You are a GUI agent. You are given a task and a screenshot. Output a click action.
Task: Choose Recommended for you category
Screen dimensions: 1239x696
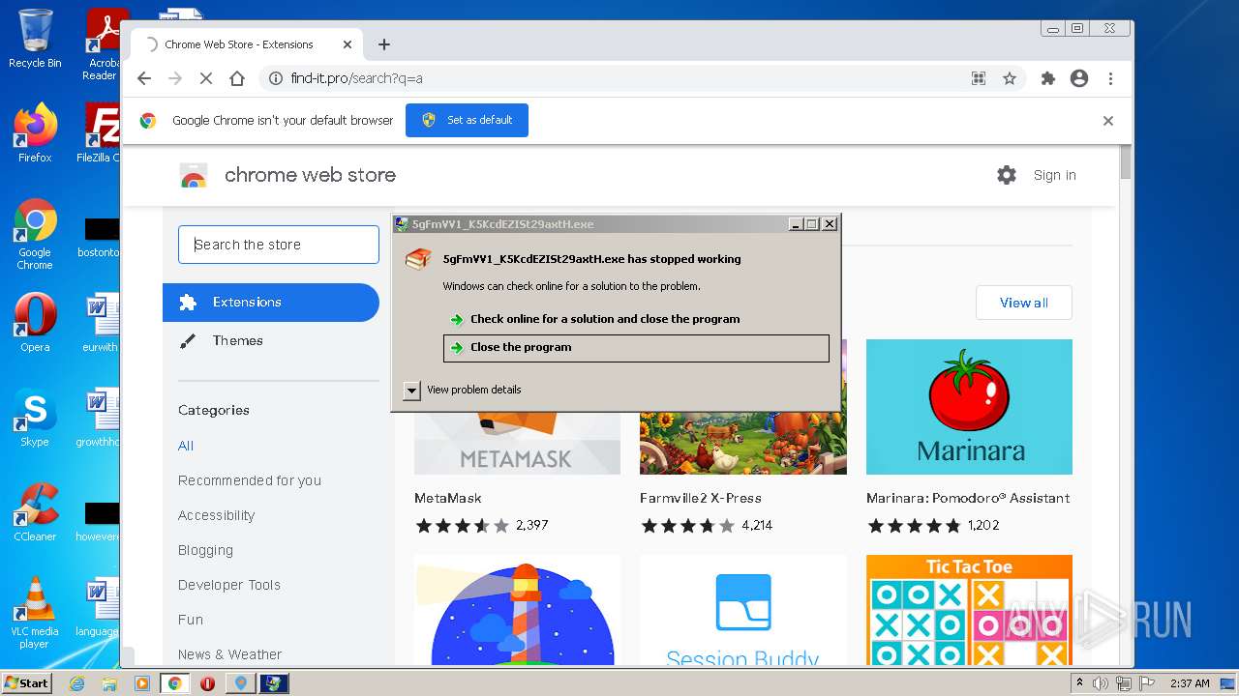tap(250, 480)
